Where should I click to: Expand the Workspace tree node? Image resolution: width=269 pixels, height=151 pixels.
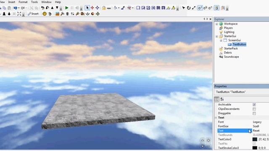[217, 24]
